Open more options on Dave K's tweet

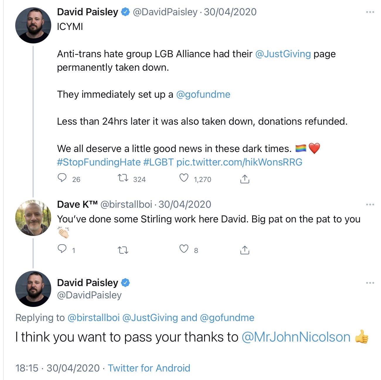(370, 205)
